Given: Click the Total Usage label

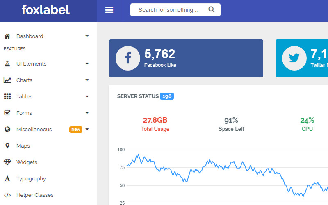Looking at the screenshot, I should [155, 129].
